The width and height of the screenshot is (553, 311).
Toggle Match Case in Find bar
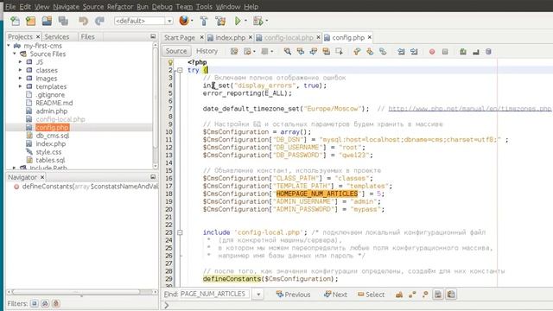(x=399, y=295)
